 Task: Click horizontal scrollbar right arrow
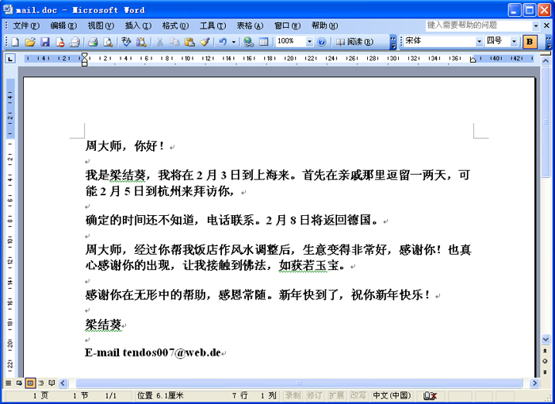[x=534, y=383]
